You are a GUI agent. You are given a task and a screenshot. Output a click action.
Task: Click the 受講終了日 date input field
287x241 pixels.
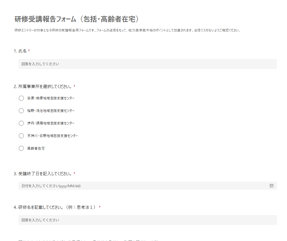(143, 186)
